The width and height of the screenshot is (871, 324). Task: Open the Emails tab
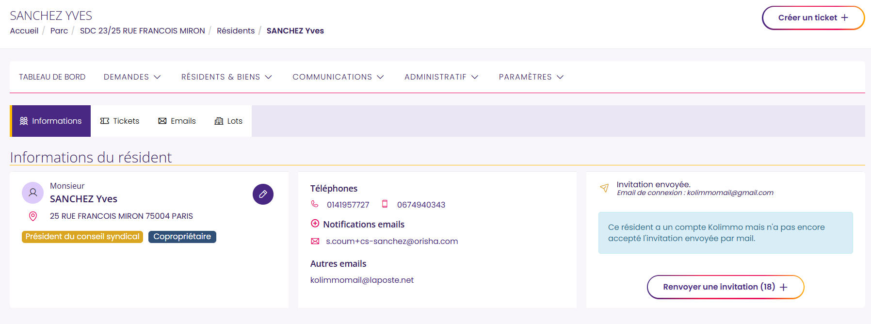tap(177, 121)
